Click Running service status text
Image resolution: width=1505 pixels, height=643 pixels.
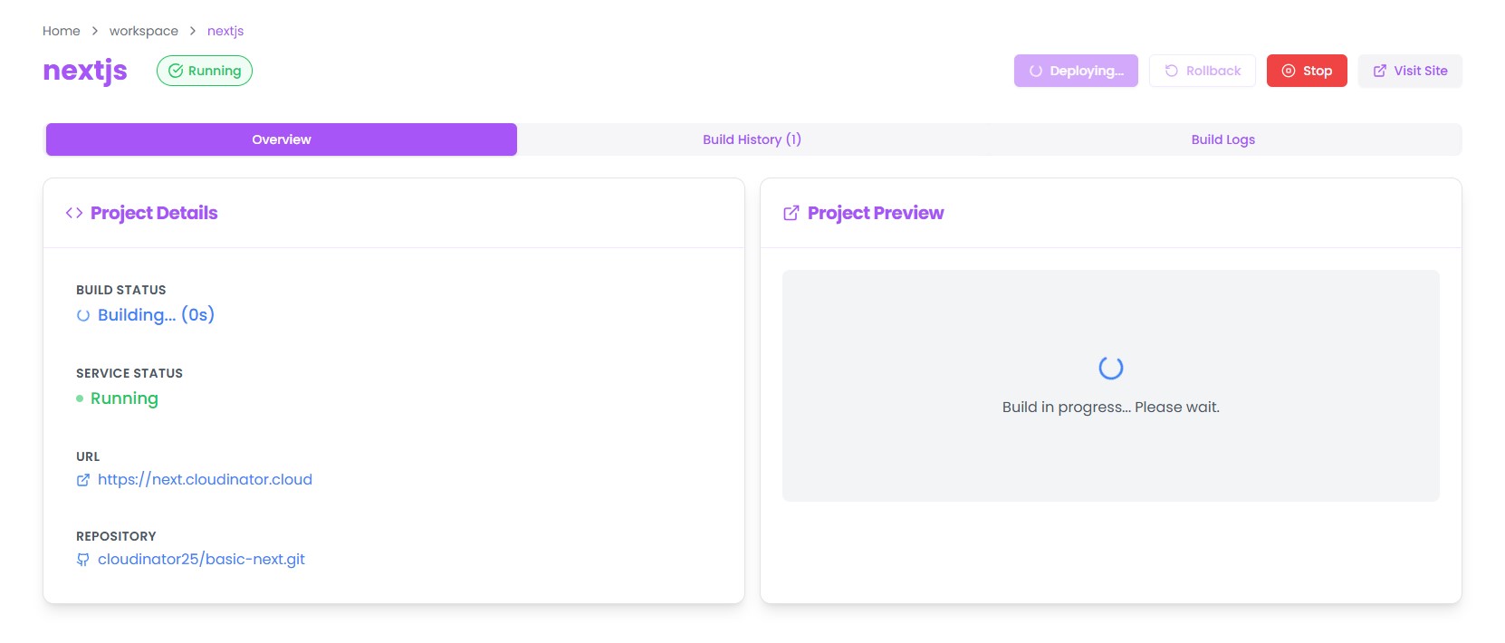tap(124, 398)
